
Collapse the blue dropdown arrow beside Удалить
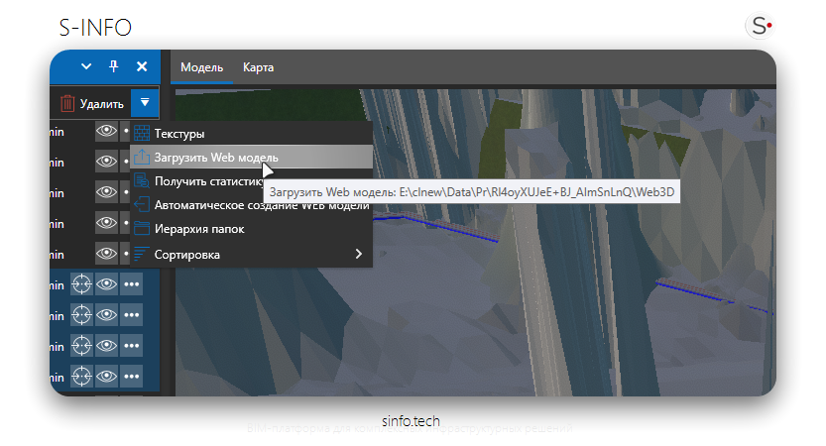[145, 102]
